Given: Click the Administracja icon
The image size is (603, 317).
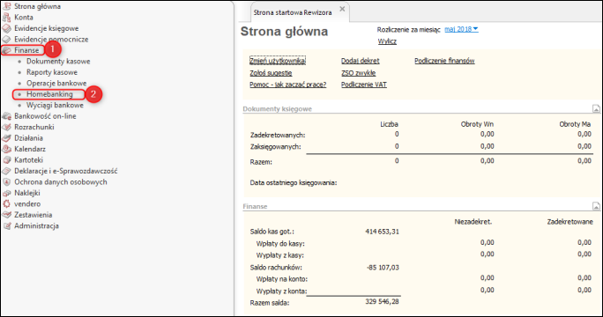Looking at the screenshot, I should (x=6, y=226).
